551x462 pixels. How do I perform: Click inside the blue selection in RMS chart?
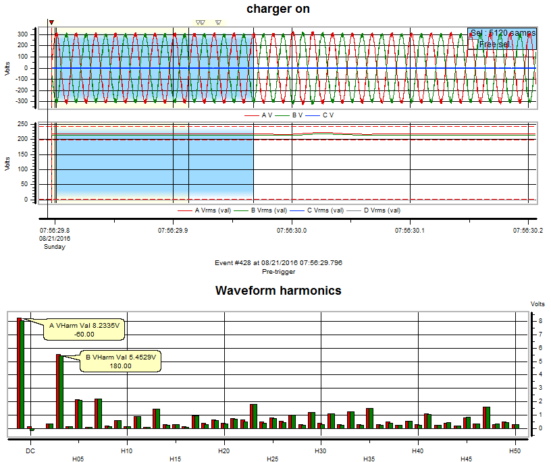pos(154,169)
